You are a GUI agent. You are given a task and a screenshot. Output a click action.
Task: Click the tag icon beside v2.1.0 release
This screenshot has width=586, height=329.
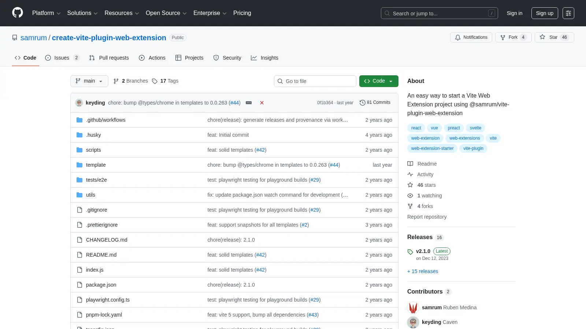[410, 252]
